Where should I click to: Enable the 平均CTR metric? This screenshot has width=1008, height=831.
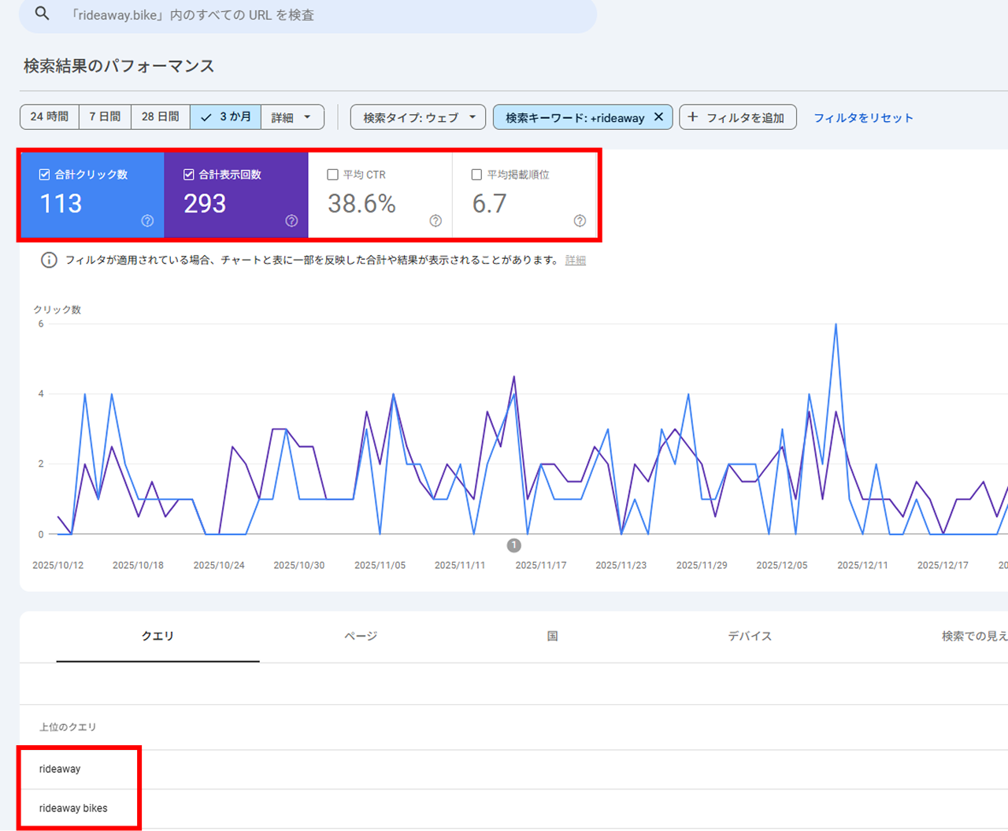pos(332,174)
